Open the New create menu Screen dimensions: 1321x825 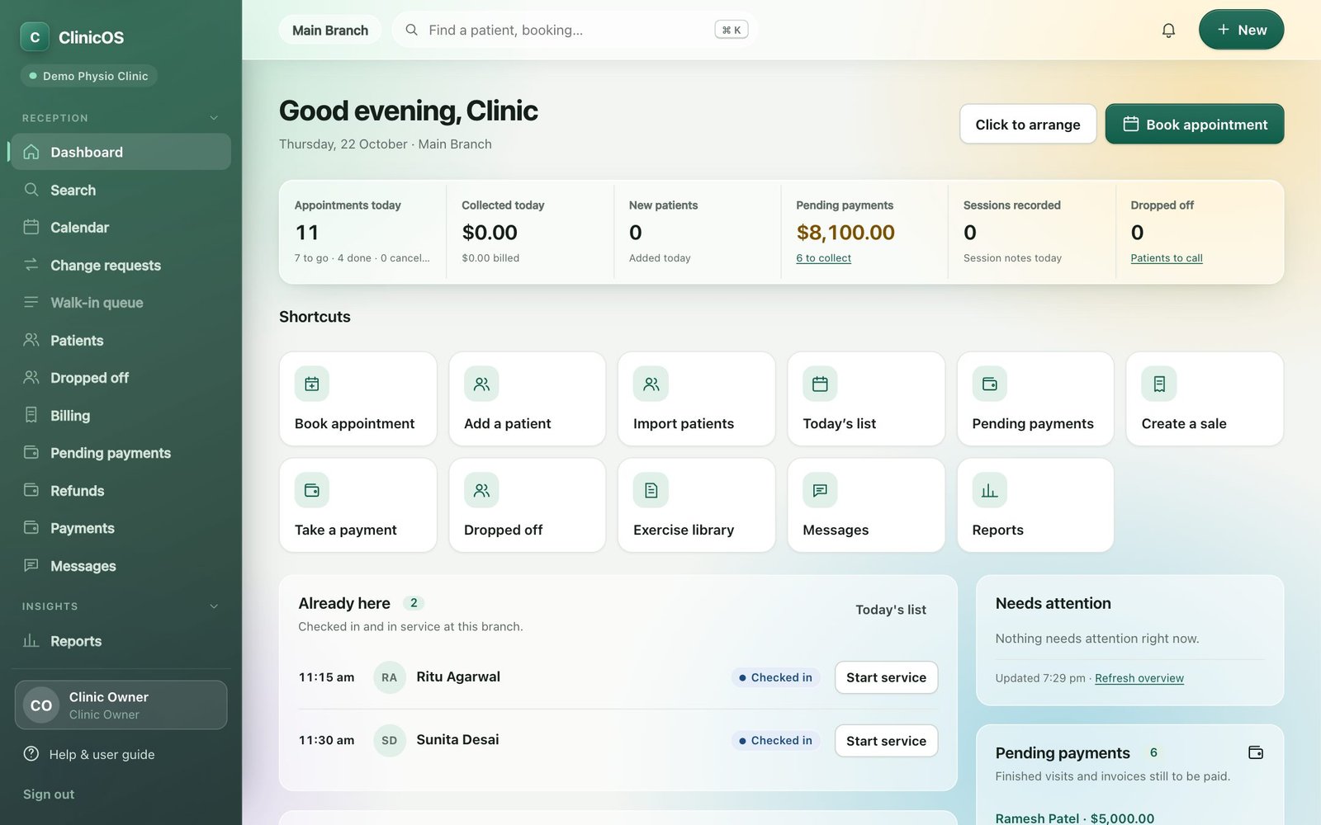click(1241, 30)
